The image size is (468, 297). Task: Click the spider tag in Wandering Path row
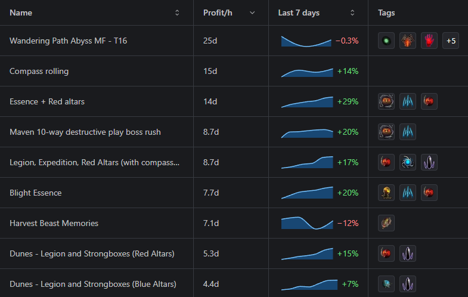point(408,41)
